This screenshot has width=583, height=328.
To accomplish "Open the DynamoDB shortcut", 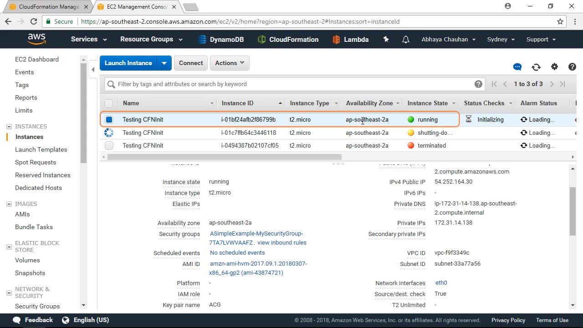I will tap(221, 40).
